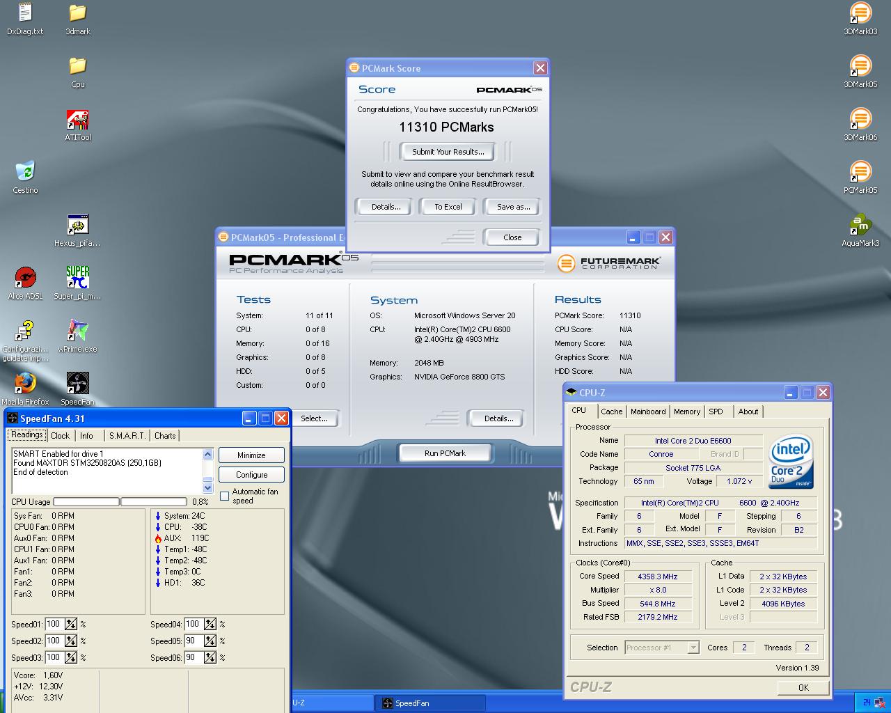Click the PCMark Score title bar icon
This screenshot has height=713, width=891.
[354, 68]
